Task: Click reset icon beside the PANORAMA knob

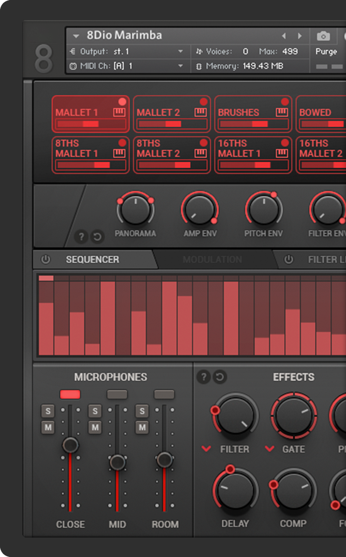Action: pos(97,236)
